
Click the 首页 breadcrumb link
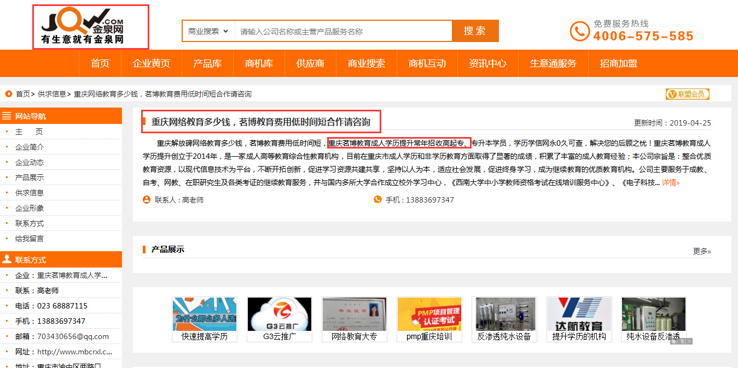(23, 94)
